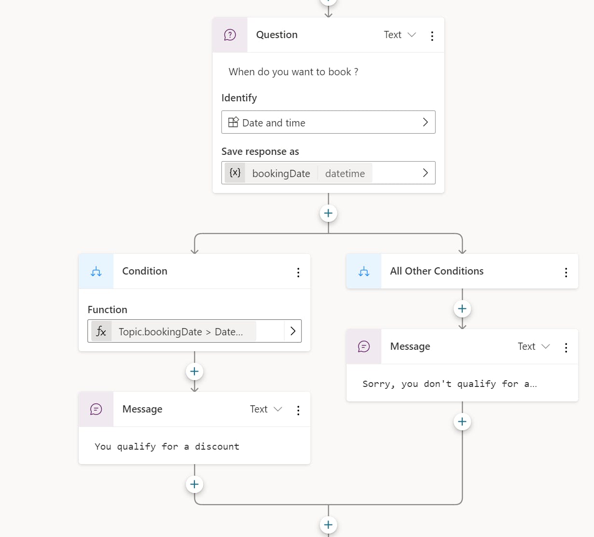Image resolution: width=594 pixels, height=537 pixels.
Task: Click the fx formula icon in Condition
Action: [x=101, y=331]
